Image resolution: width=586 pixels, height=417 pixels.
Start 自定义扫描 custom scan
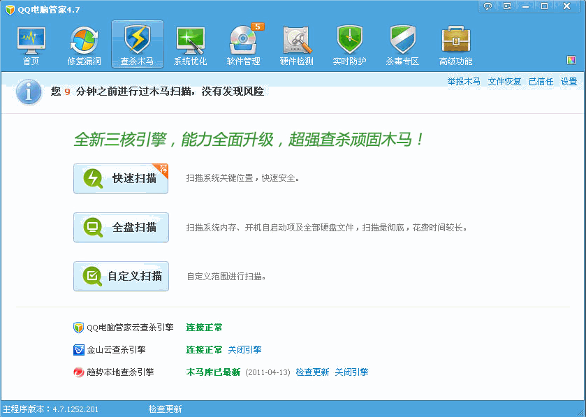[121, 276]
